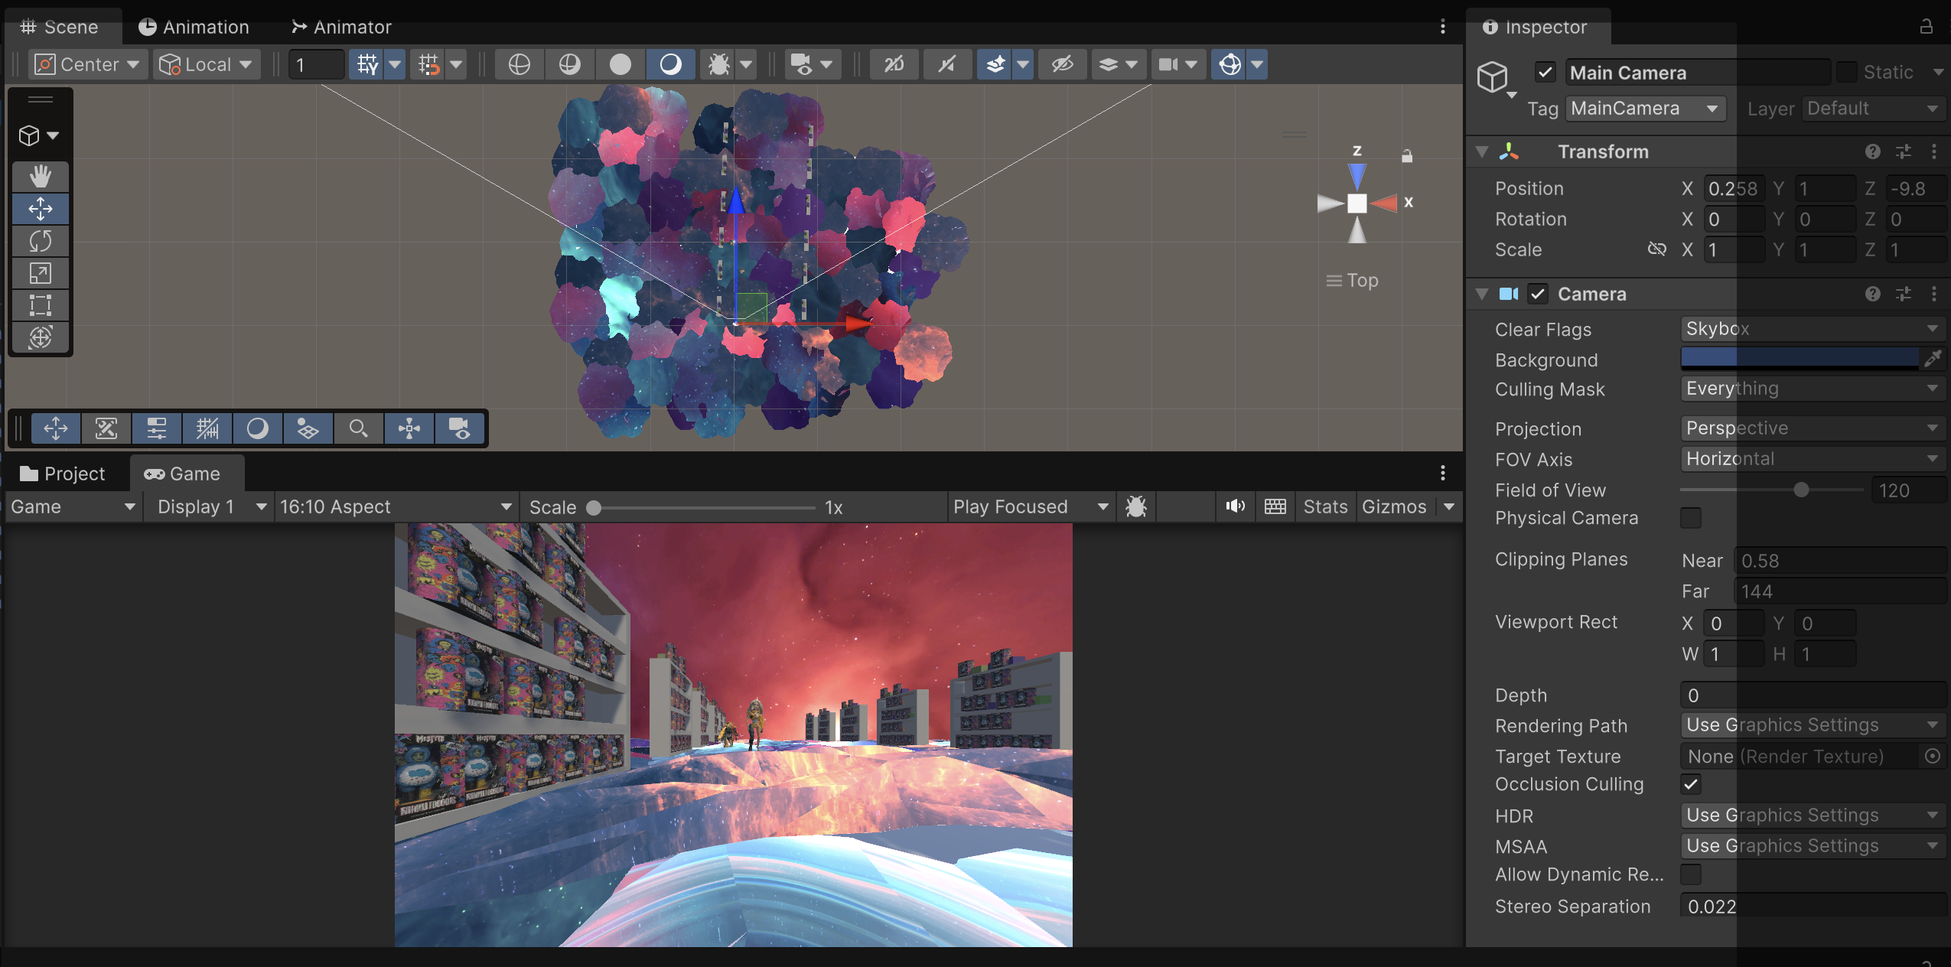
Task: Select the Rect transform tool
Action: coord(40,305)
